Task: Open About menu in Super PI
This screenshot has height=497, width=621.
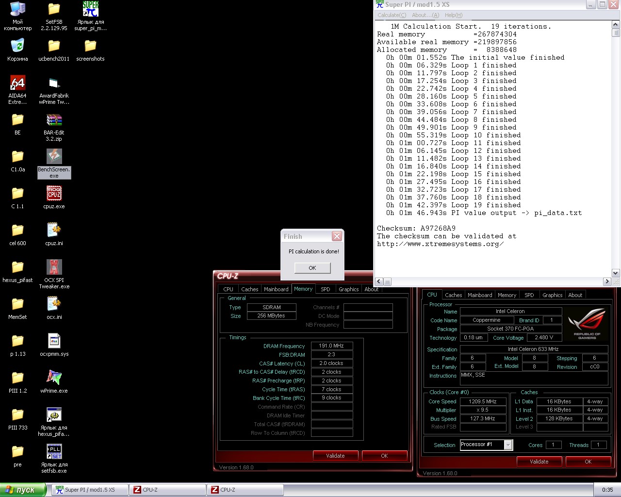Action: (425, 15)
